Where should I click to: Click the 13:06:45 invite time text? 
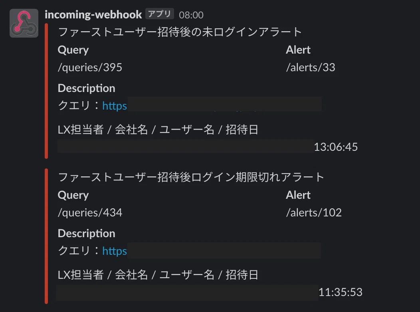(336, 147)
